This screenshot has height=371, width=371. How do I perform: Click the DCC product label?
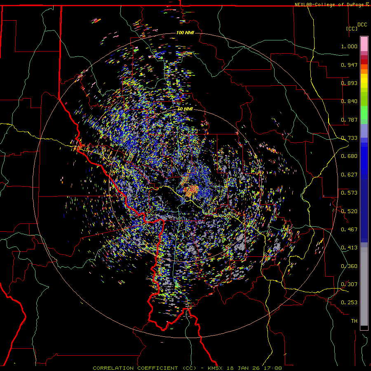click(362, 25)
